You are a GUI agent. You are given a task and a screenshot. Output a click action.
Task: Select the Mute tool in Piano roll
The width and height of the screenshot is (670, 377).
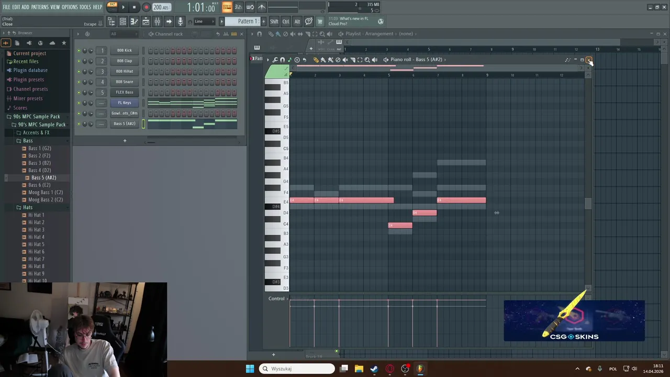(x=345, y=60)
